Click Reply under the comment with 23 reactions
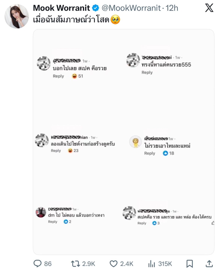Image resolution: width=219 pixels, height=270 pixels. point(56,150)
